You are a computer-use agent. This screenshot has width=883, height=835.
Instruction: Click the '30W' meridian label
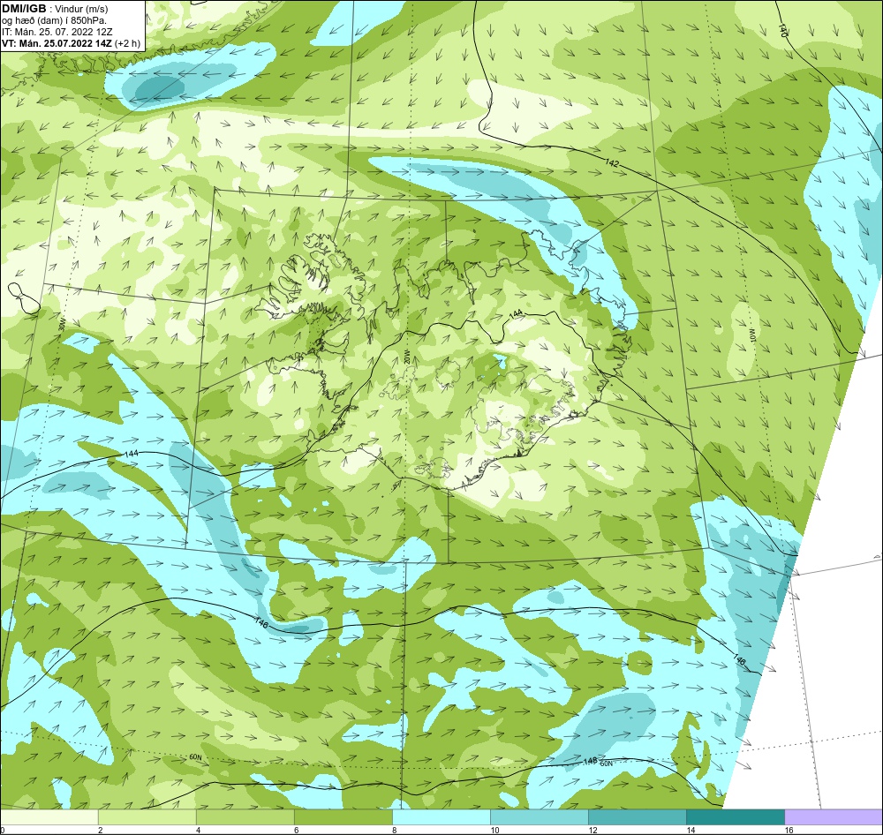click(61, 325)
